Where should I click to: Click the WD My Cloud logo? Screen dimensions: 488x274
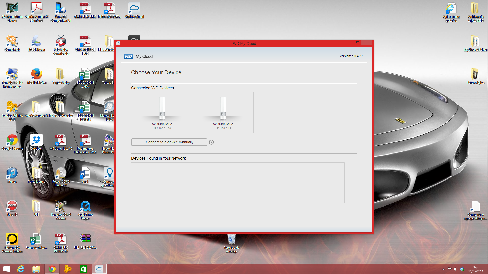click(x=139, y=56)
